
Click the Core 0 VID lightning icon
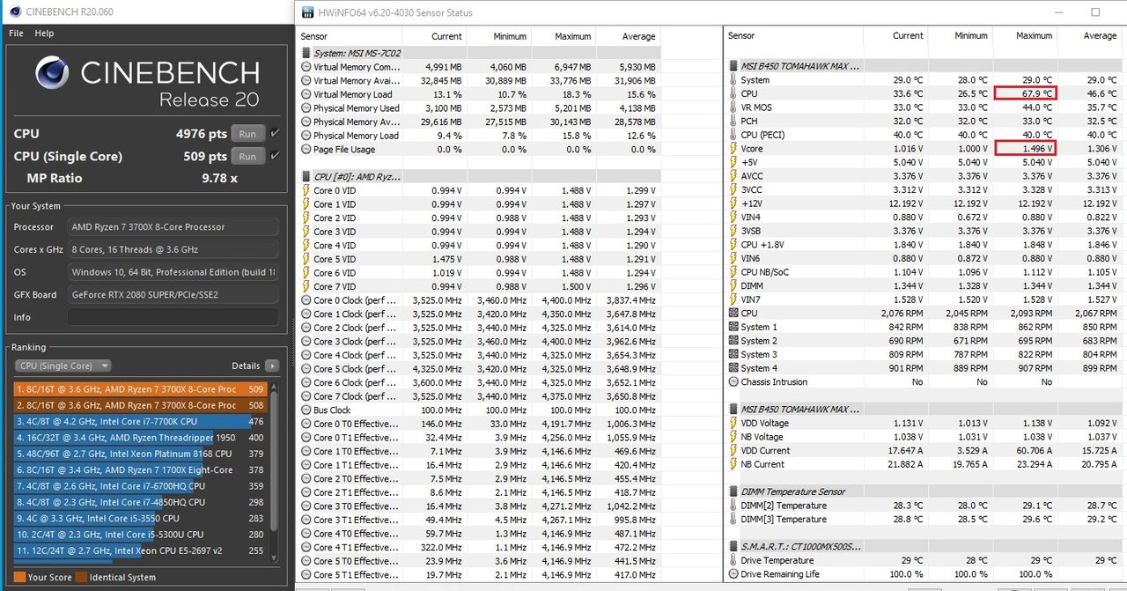click(306, 190)
